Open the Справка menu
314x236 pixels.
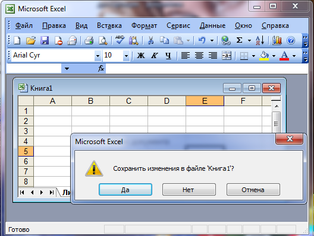pyautogui.click(x=275, y=25)
